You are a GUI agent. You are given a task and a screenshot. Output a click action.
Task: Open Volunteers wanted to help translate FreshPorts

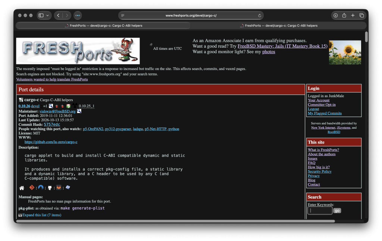pyautogui.click(x=52, y=80)
